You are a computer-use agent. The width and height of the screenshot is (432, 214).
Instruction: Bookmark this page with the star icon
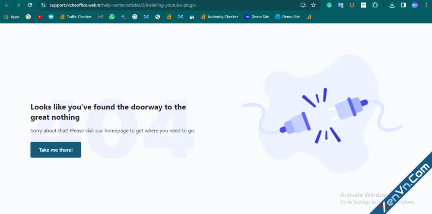coord(313,5)
